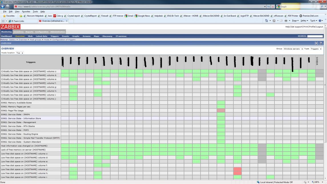327x184 pixels.
Task: Click the Home icon in the command bar
Action: [266, 21]
